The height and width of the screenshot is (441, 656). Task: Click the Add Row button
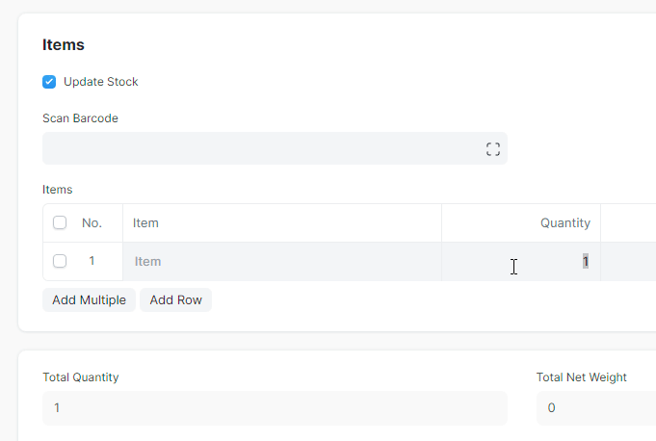(175, 300)
